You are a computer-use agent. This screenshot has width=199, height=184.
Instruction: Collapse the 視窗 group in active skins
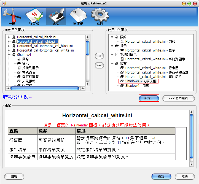coord(112,64)
